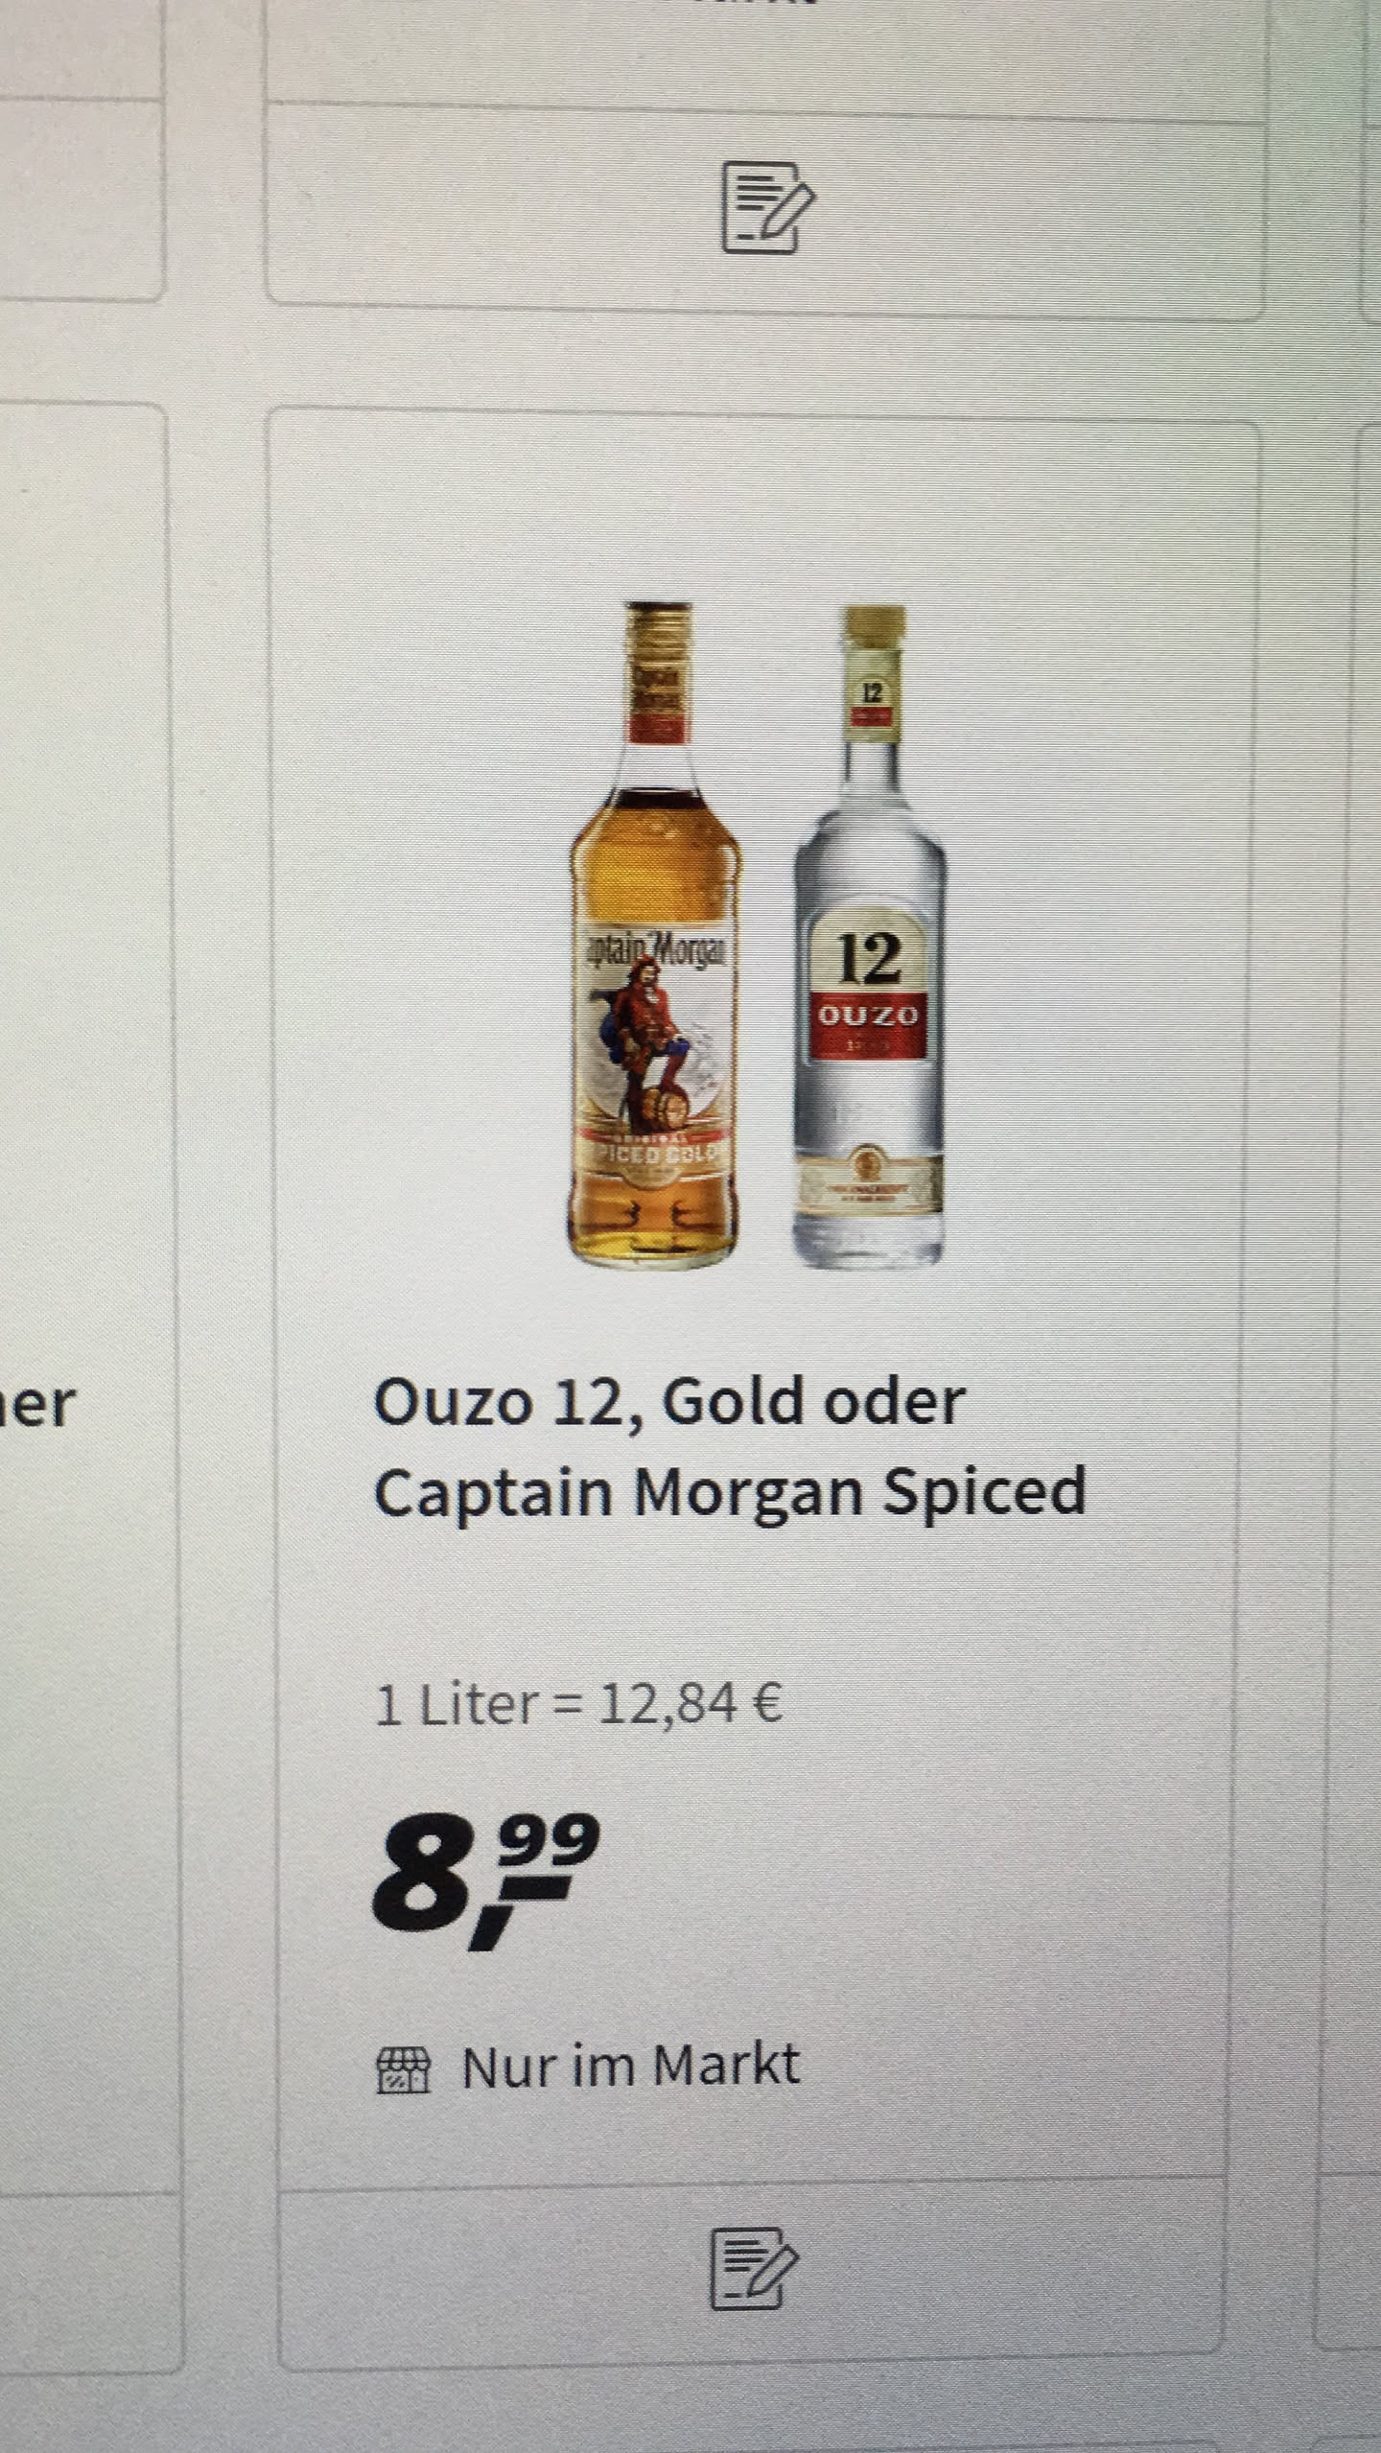This screenshot has width=1381, height=2453.
Task: Click the top-left partially visible card
Action: pyautogui.click(x=82, y=149)
